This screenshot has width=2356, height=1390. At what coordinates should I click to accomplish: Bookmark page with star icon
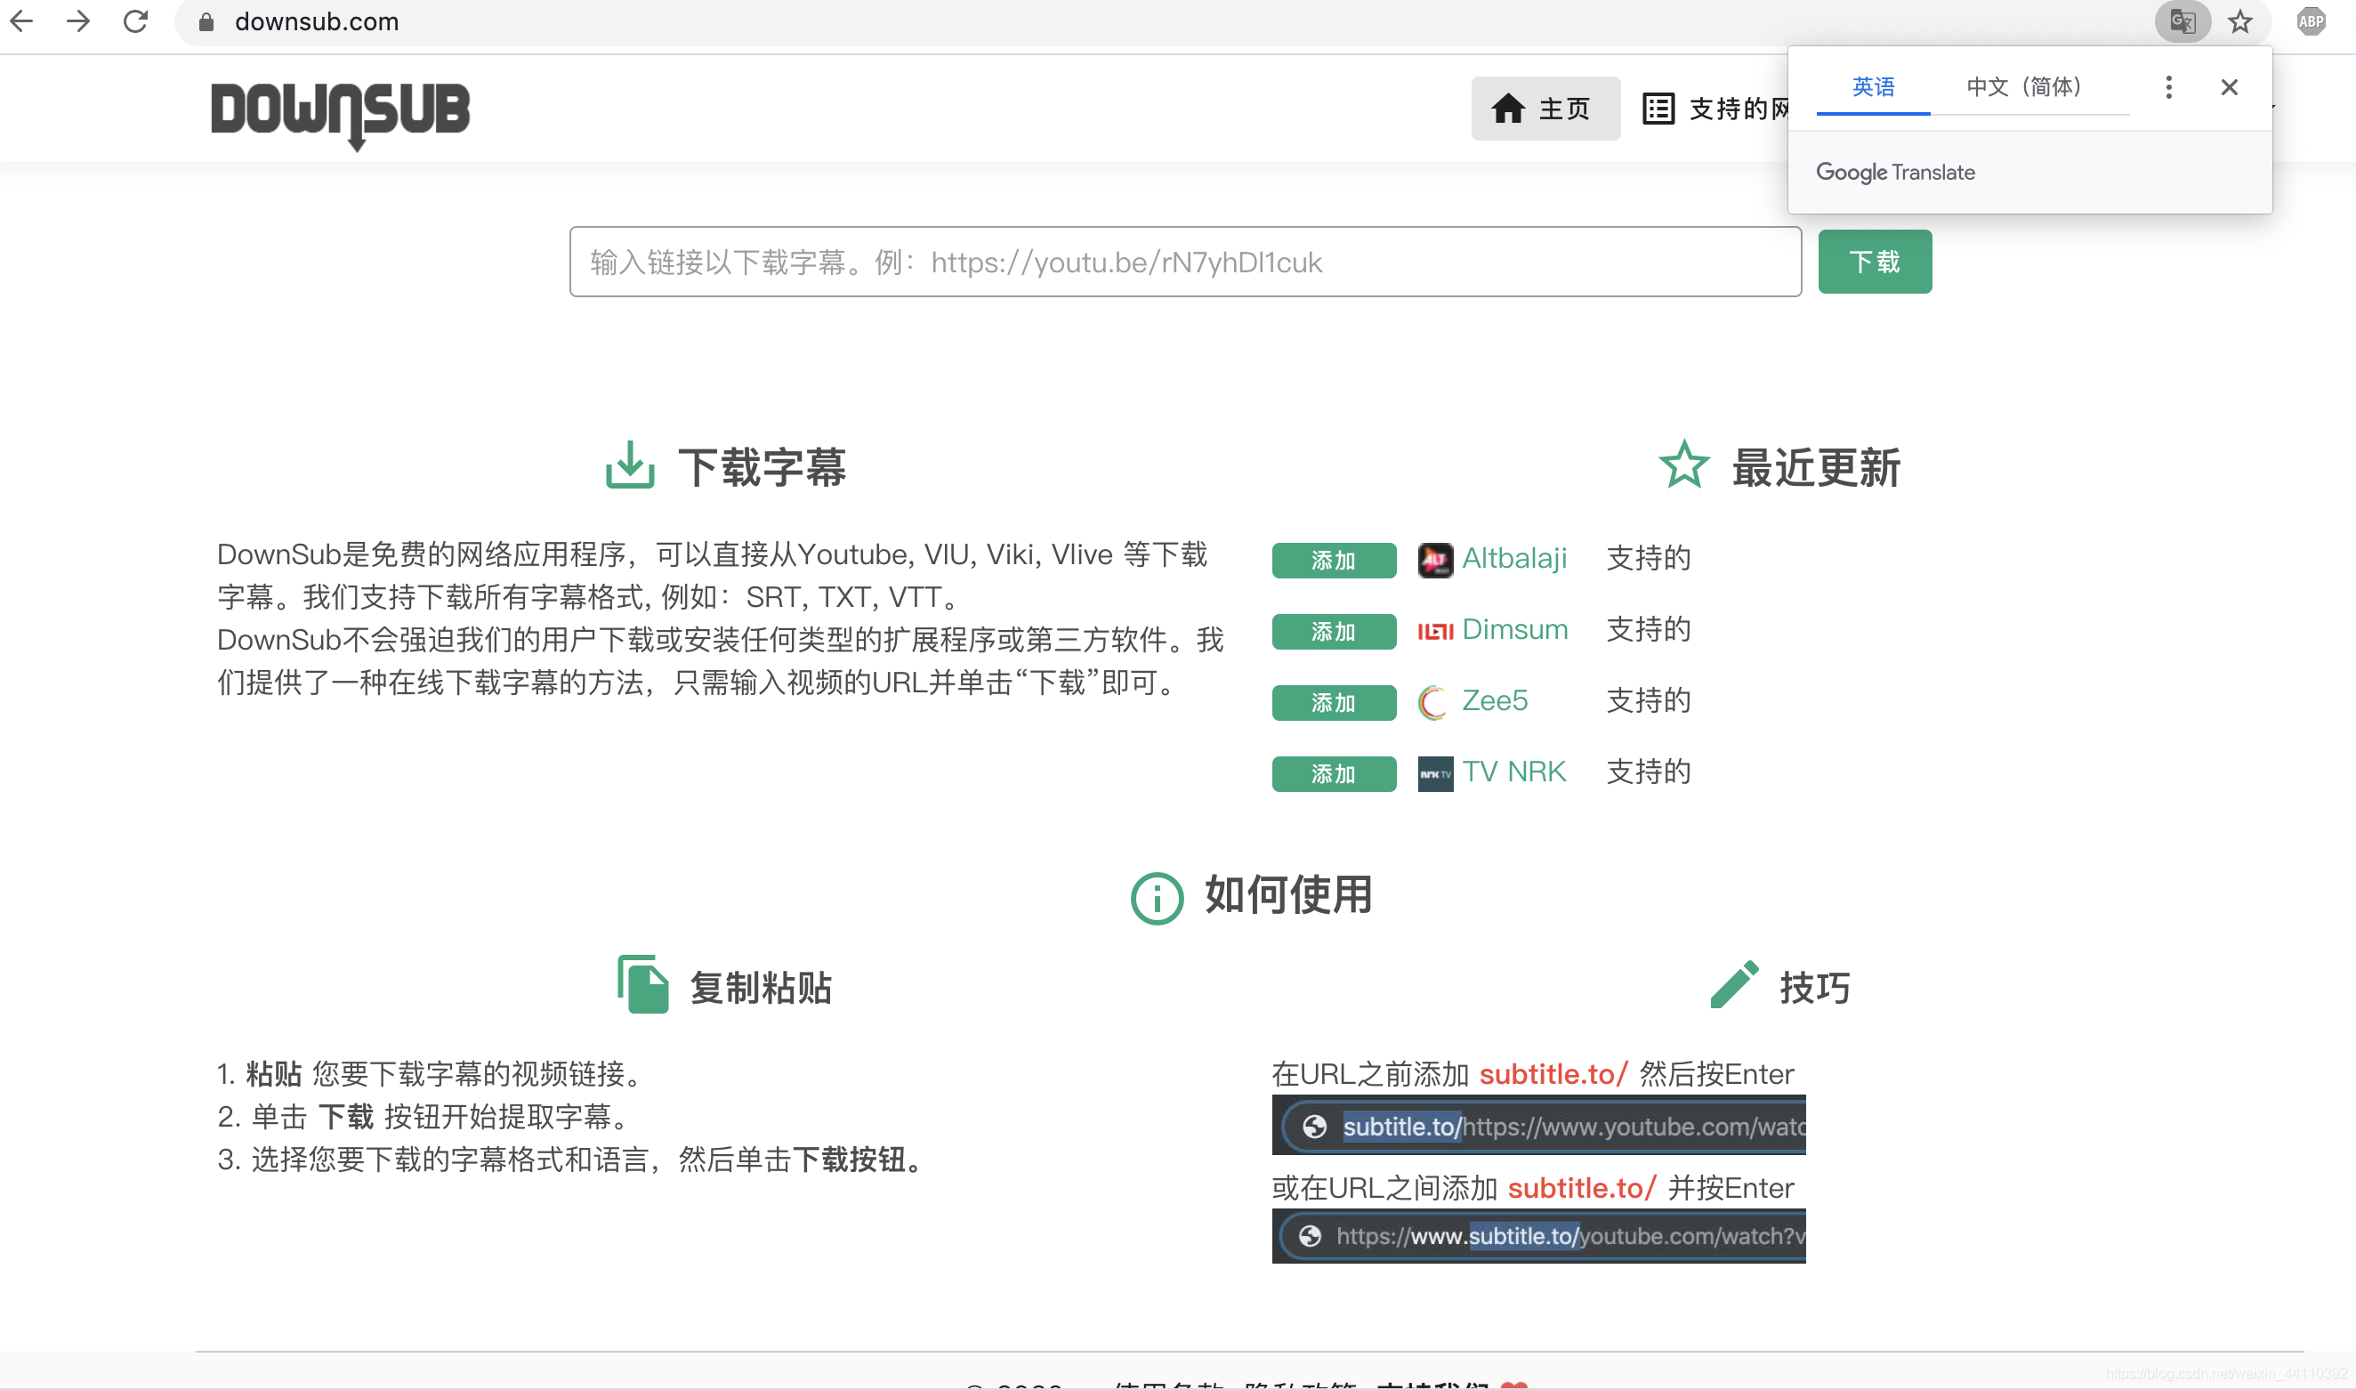(x=2239, y=21)
